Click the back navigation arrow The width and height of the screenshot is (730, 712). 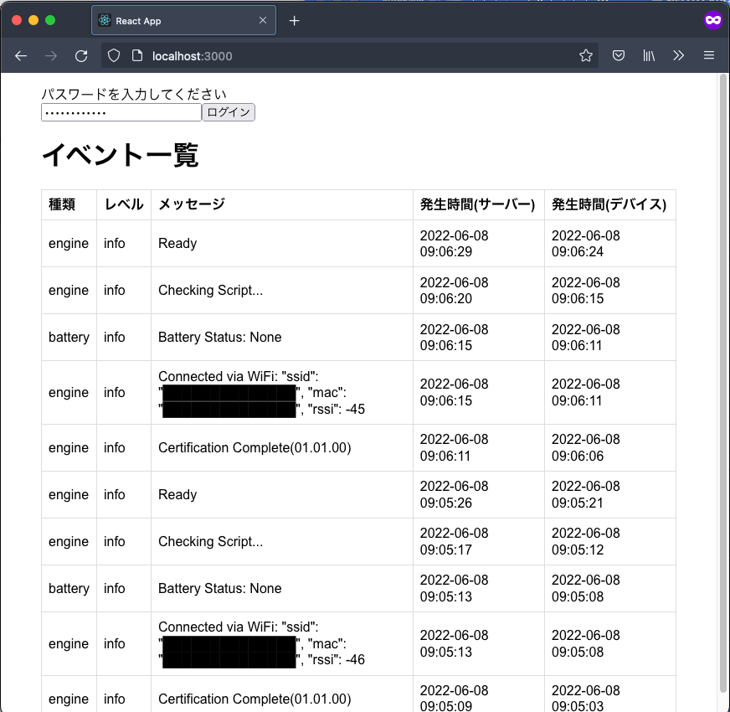[21, 55]
